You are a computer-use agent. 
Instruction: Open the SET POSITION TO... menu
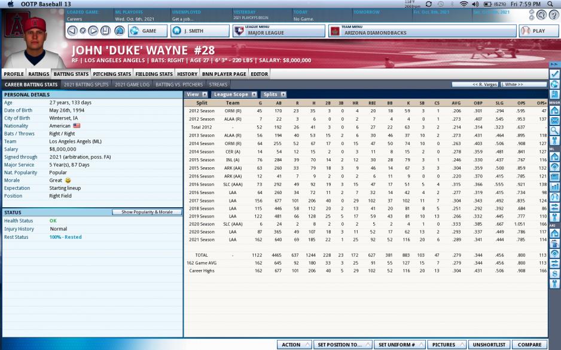pyautogui.click(x=343, y=345)
